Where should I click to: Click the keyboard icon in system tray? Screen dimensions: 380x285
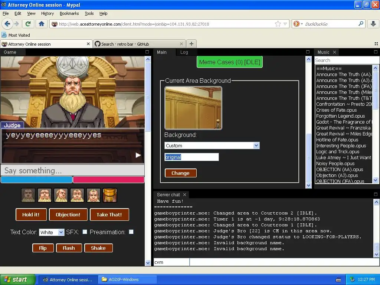(x=338, y=280)
